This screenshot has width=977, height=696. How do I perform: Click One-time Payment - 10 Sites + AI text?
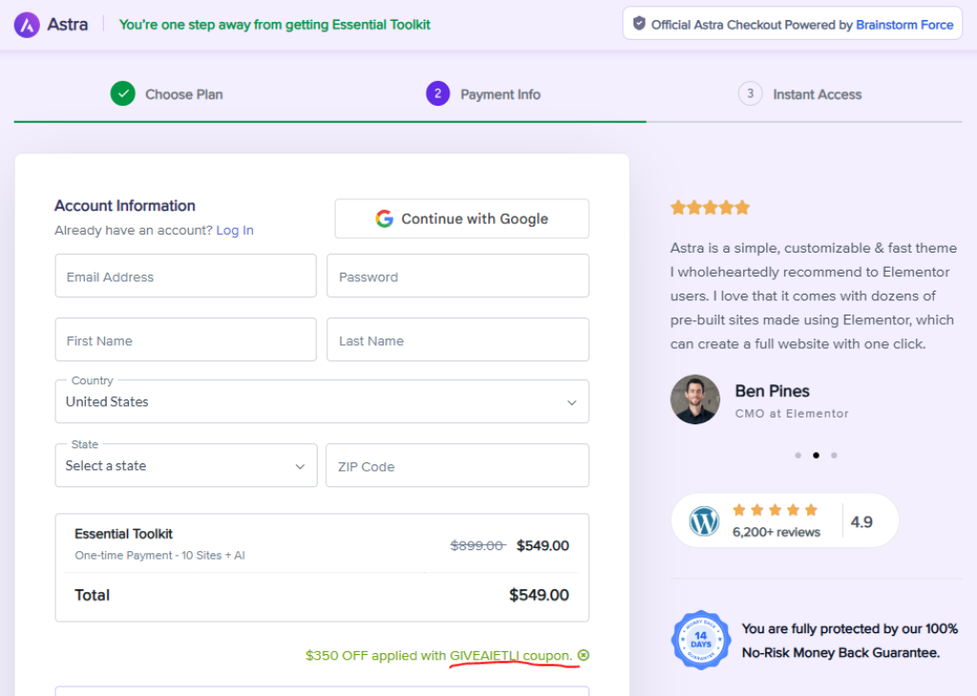(159, 555)
